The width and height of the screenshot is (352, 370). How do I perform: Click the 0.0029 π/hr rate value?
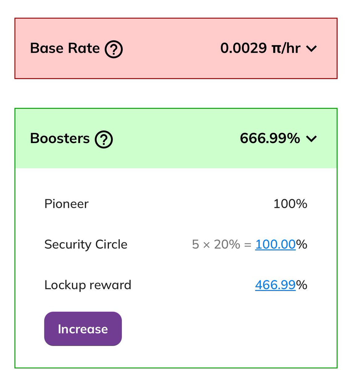pyautogui.click(x=260, y=48)
